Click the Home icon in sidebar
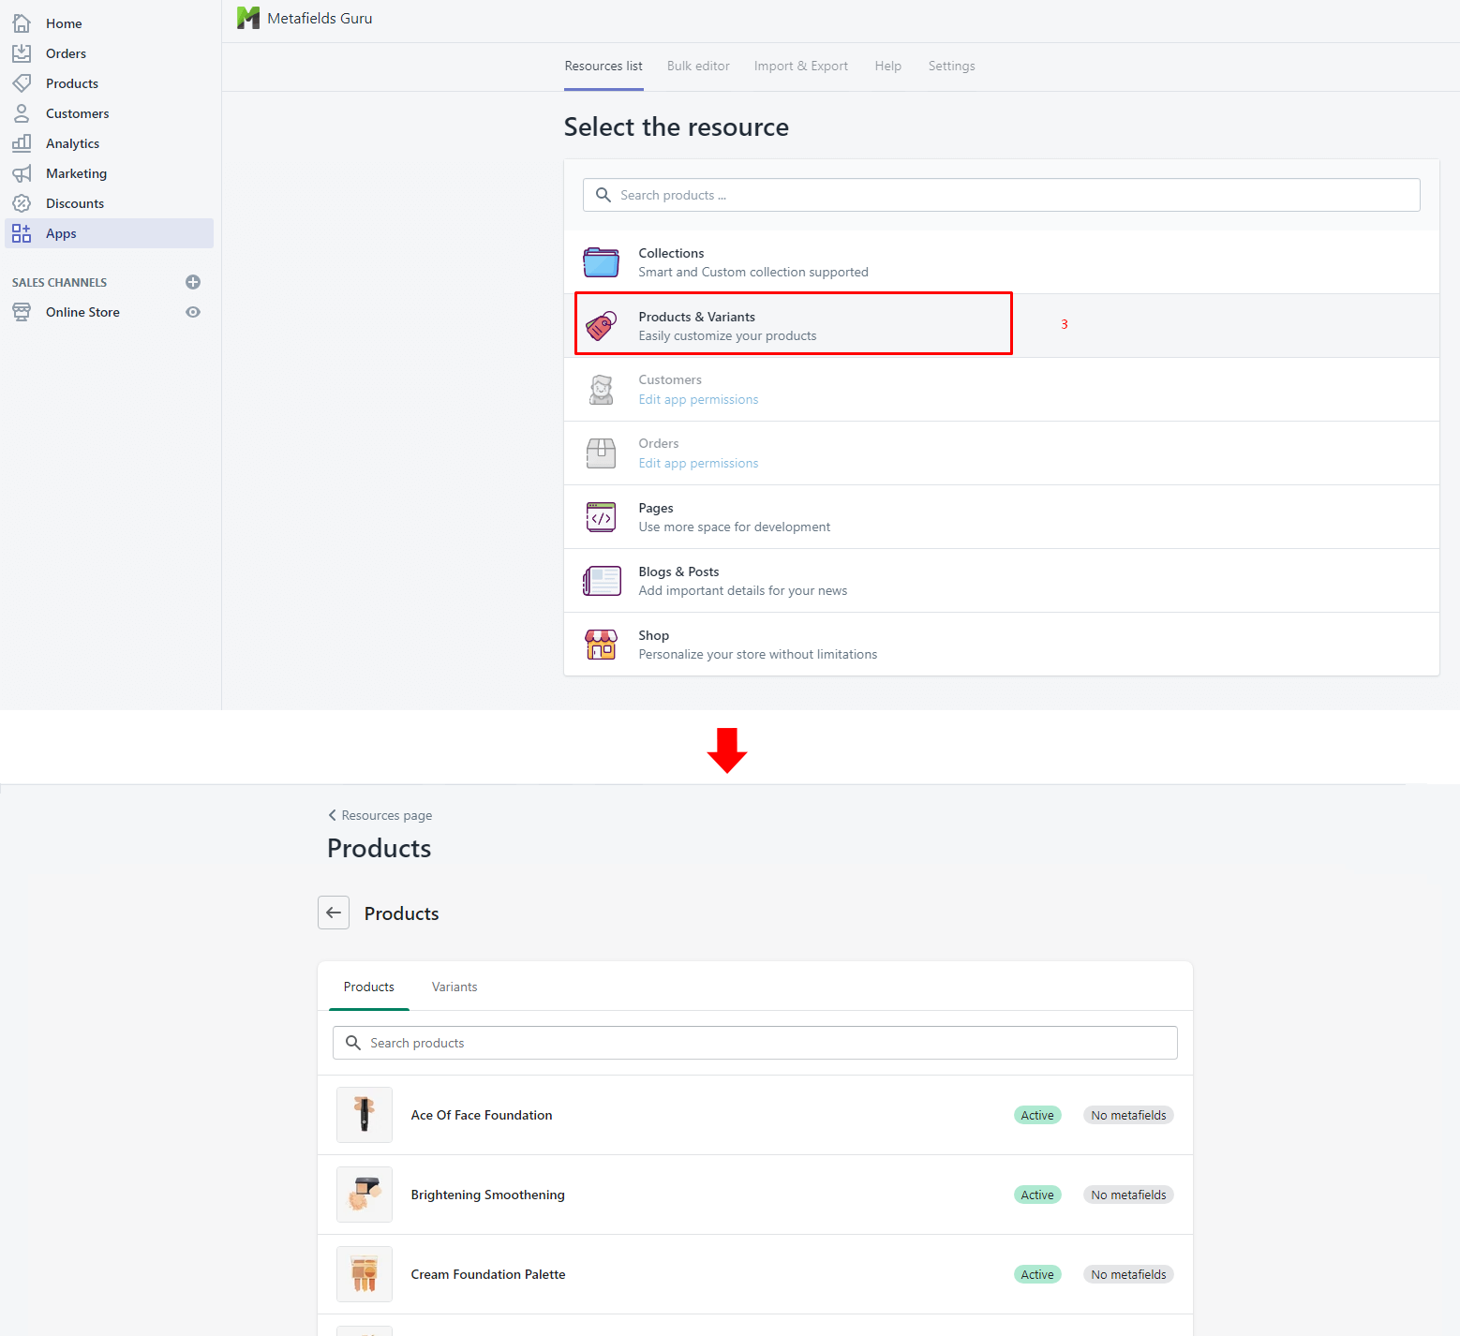This screenshot has width=1460, height=1336. coord(22,23)
